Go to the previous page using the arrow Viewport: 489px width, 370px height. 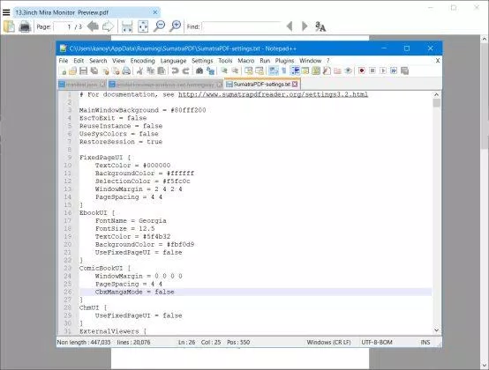[93, 26]
